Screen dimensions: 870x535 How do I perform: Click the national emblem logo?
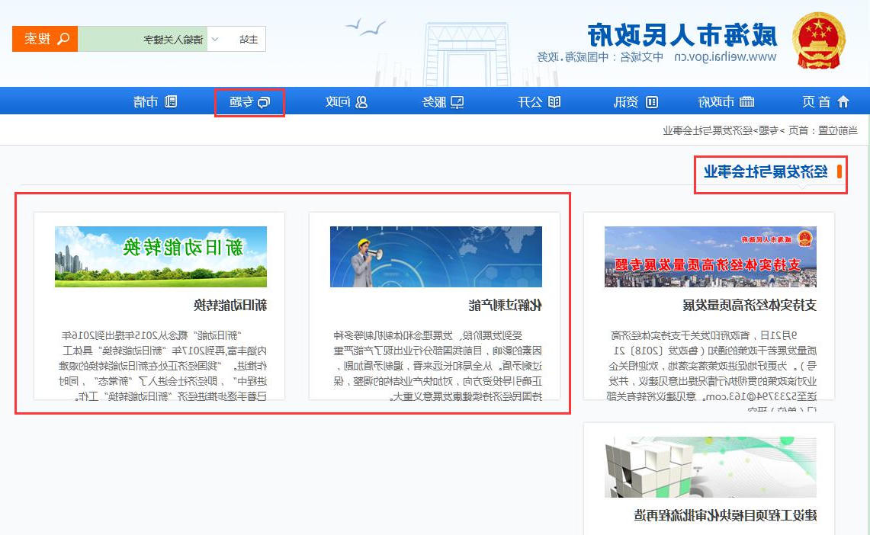pos(818,41)
